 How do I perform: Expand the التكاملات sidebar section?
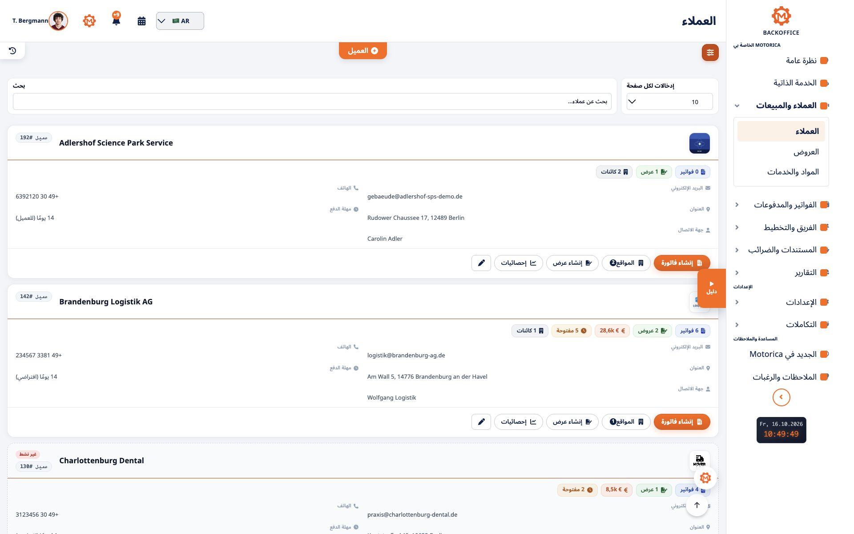[x=781, y=324]
